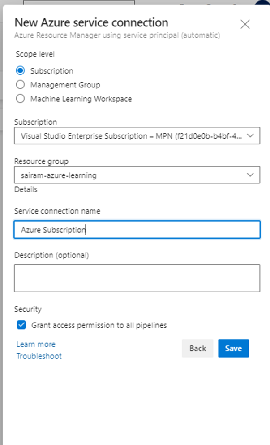Focus the Service connection name field
This screenshot has height=445, width=270.
[x=137, y=229]
